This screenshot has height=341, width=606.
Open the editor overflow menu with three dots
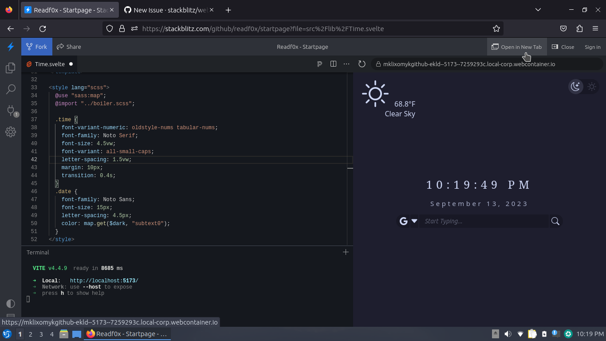tap(346, 64)
